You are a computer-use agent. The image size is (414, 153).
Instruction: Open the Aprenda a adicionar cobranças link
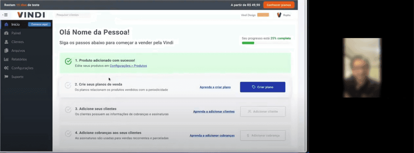(212, 135)
